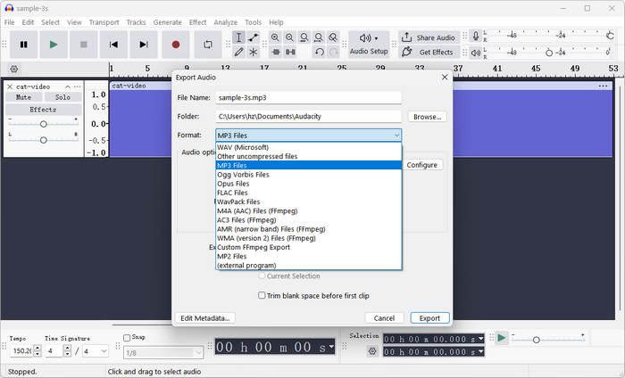
Task: Click the record meter microphone icon
Action: (476, 37)
